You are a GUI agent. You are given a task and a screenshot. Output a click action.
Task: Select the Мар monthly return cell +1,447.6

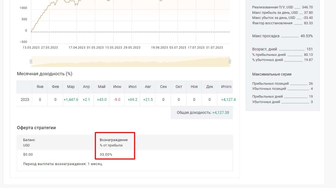[71, 100]
